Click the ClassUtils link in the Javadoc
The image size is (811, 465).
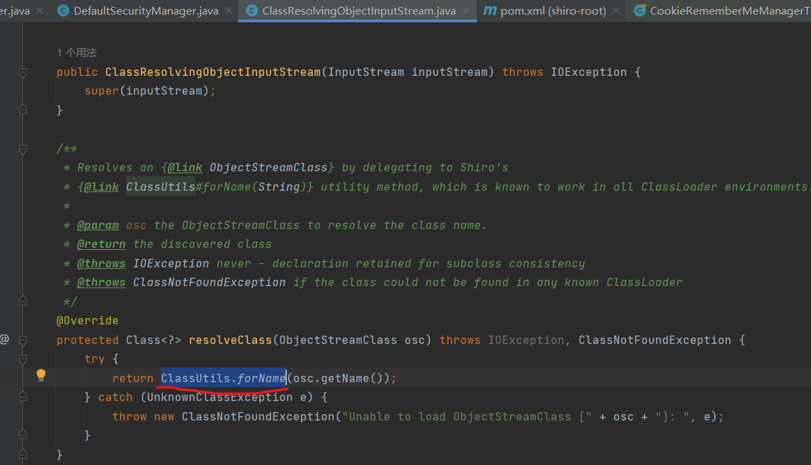point(161,187)
